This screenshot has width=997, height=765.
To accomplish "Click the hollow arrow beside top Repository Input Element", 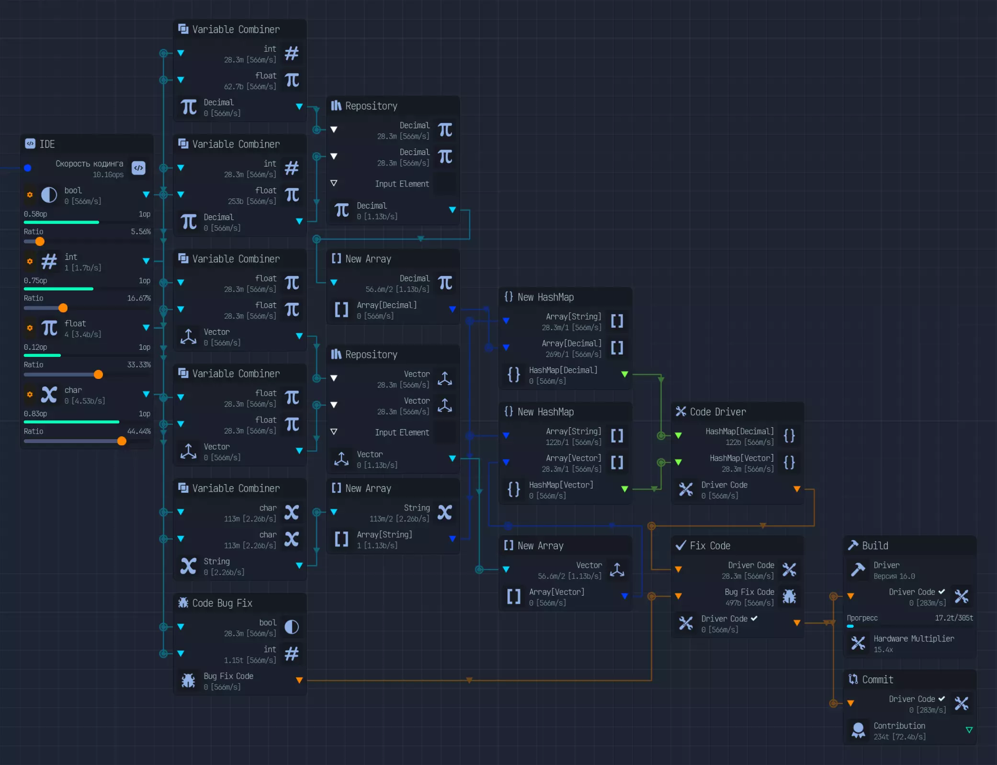I will [x=334, y=183].
